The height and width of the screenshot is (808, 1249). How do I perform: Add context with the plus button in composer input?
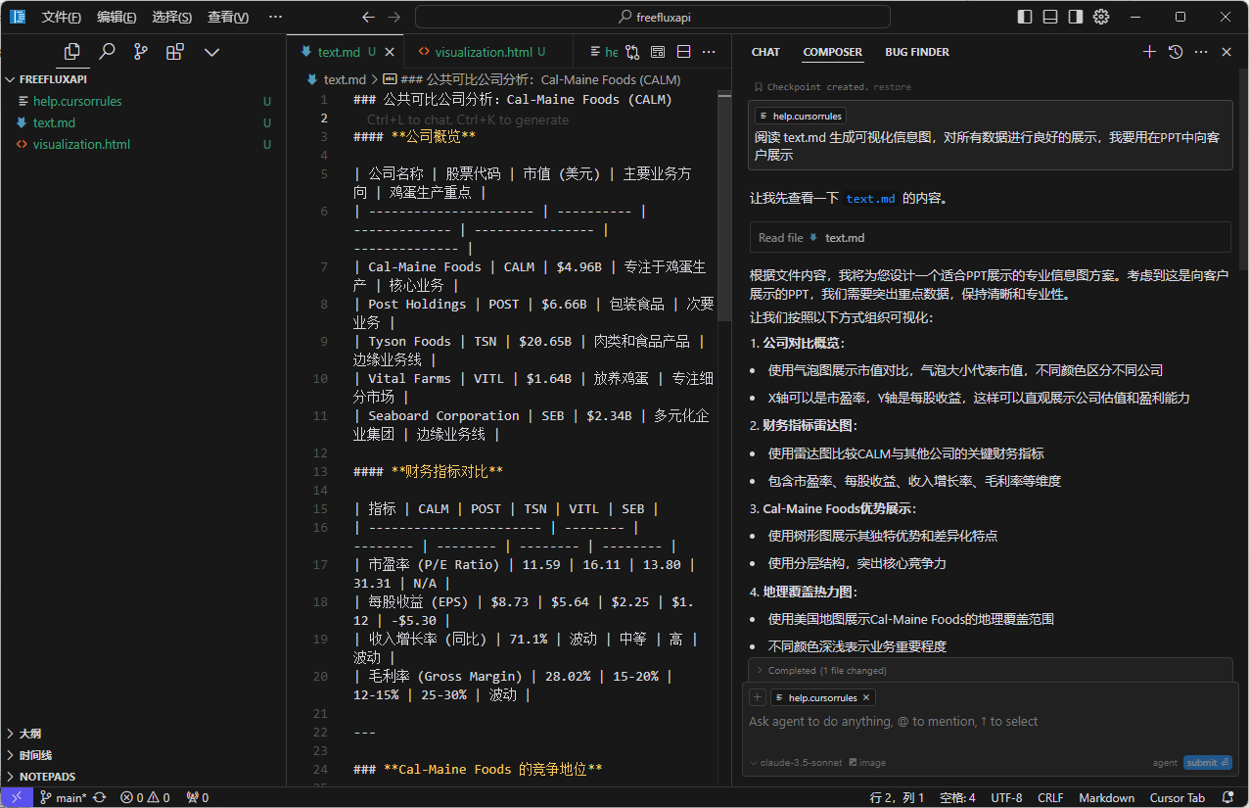click(757, 697)
